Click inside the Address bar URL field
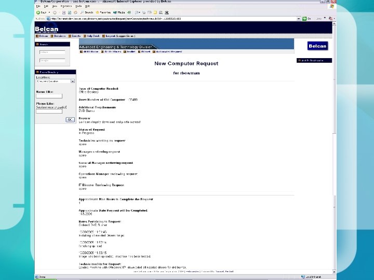 click(173, 19)
